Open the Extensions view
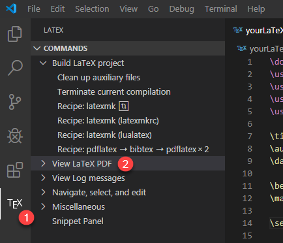 point(15,170)
